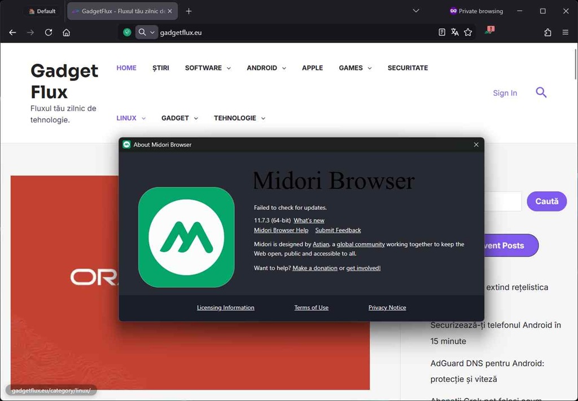Open the Terms of Use link

pos(311,307)
